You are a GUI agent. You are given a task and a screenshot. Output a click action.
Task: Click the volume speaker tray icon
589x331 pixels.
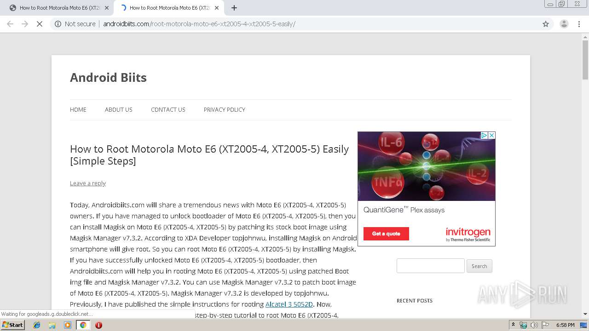tap(534, 325)
